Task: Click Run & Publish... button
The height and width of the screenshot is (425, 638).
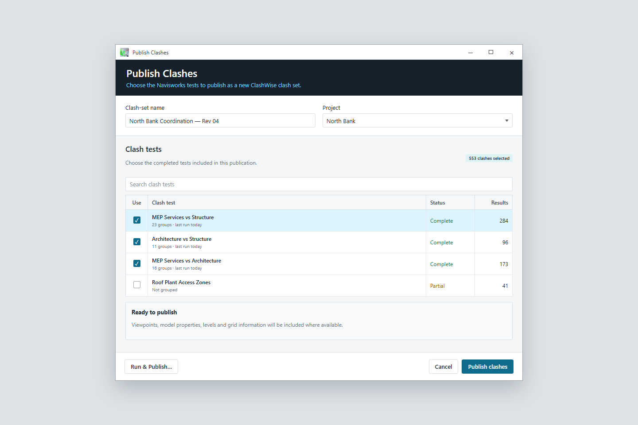Action: point(151,367)
